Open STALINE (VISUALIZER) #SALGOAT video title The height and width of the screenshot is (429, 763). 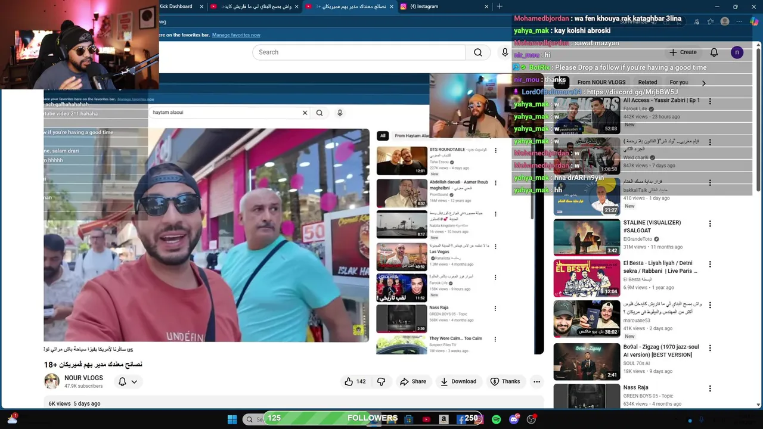click(652, 226)
